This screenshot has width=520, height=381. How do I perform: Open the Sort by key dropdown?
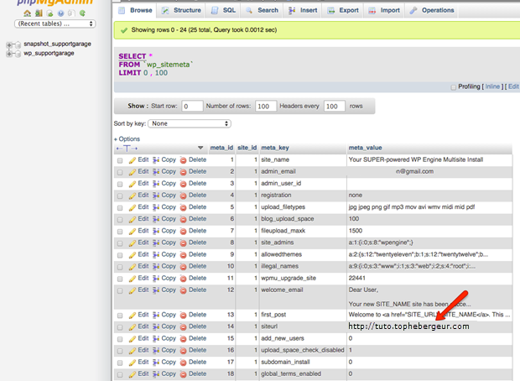(x=190, y=123)
